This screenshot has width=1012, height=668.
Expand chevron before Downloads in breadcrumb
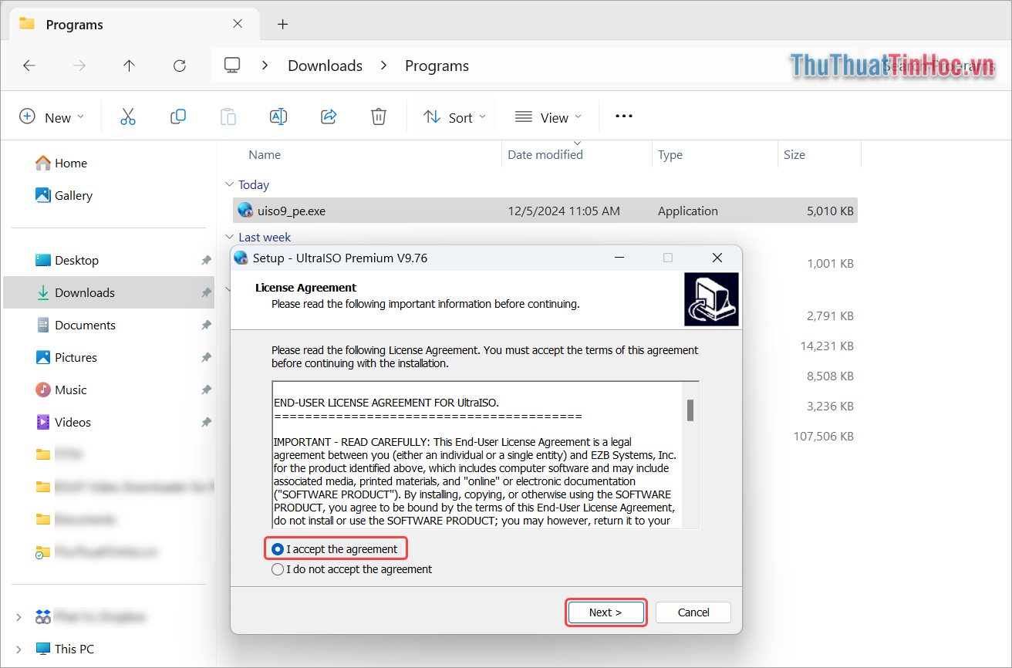click(x=265, y=66)
